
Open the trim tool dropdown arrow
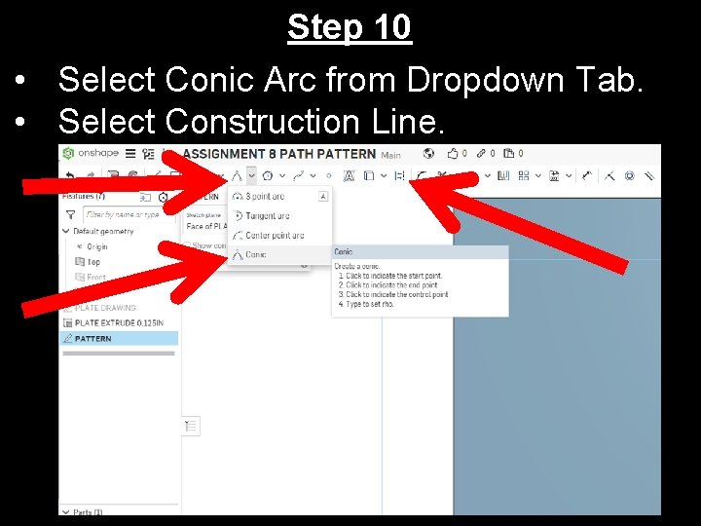pos(488,175)
